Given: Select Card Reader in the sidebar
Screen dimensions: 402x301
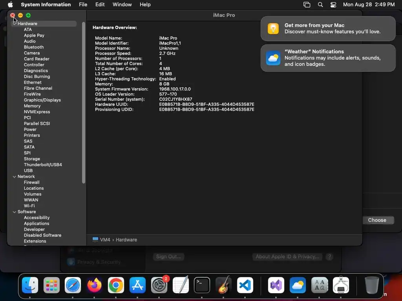Looking at the screenshot, I should pyautogui.click(x=37, y=59).
